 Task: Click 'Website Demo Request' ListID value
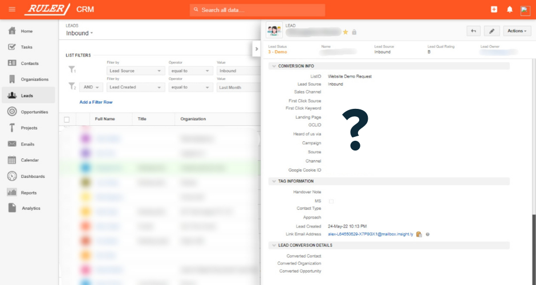click(350, 76)
